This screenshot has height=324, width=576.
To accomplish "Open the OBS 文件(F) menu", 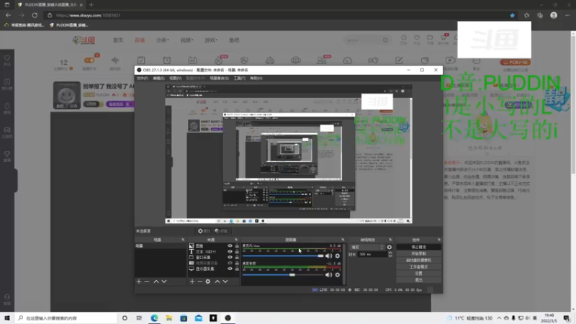I will (142, 78).
